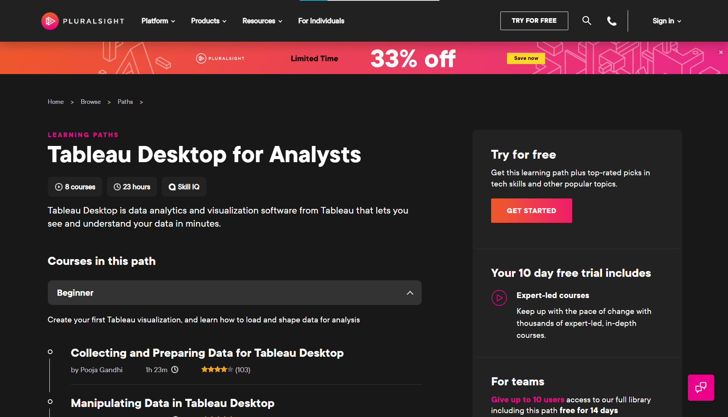The width and height of the screenshot is (728, 417).
Task: Open the Platform dropdown
Action: point(157,21)
